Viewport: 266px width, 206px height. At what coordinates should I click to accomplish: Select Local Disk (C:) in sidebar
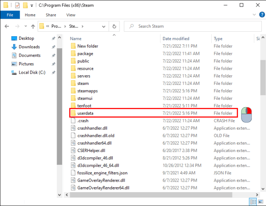click(32, 73)
